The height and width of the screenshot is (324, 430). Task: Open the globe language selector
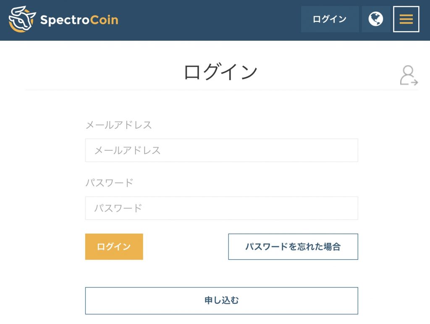point(376,19)
